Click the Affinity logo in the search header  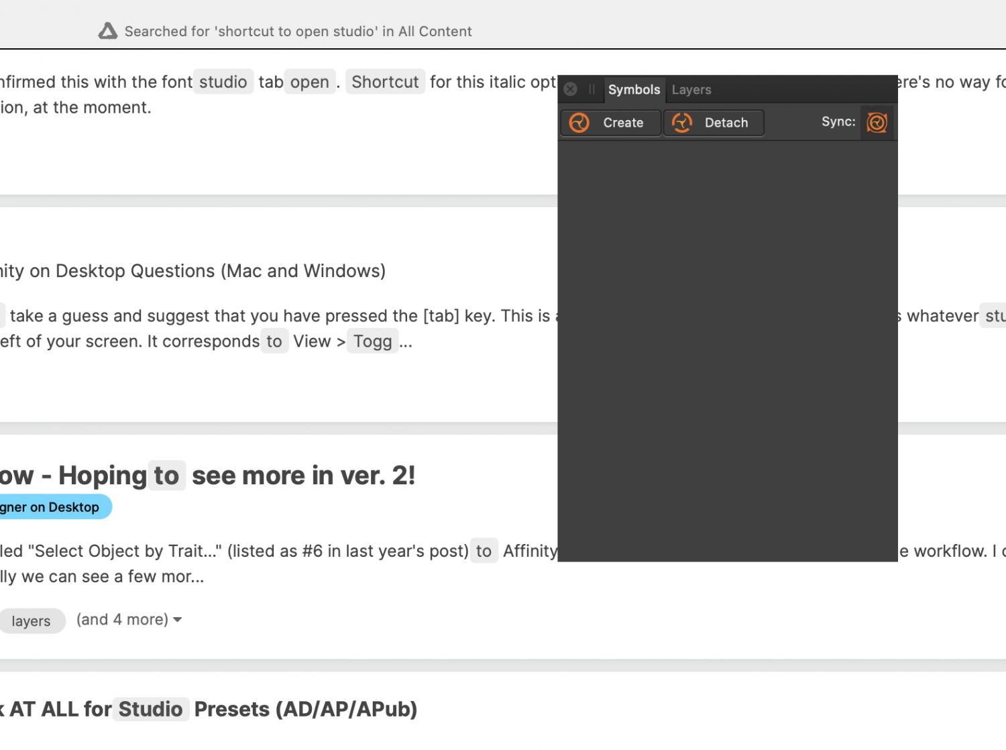tap(107, 30)
